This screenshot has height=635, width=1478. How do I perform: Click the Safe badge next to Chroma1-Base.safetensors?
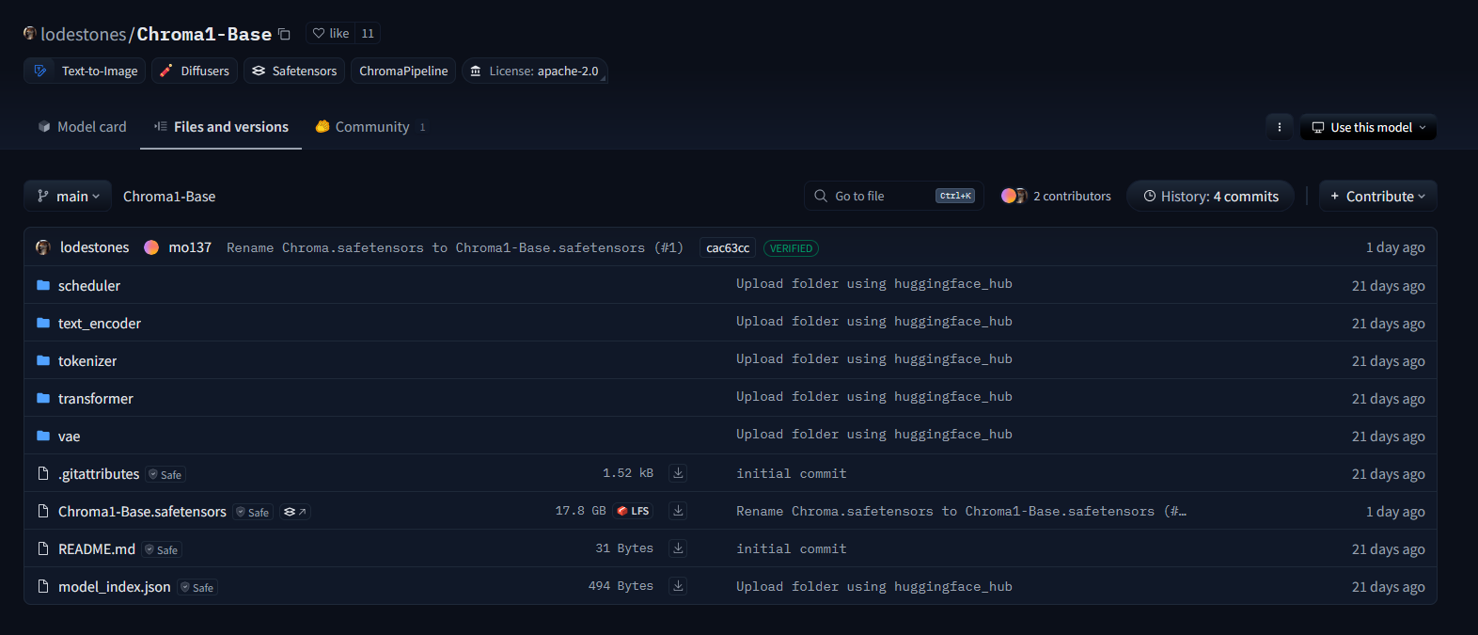coord(253,512)
